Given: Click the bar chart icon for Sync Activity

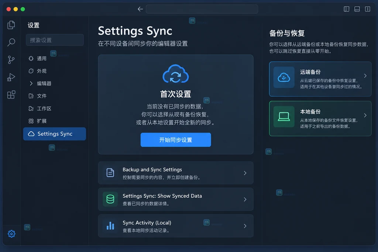Looking at the screenshot, I should click(110, 226).
